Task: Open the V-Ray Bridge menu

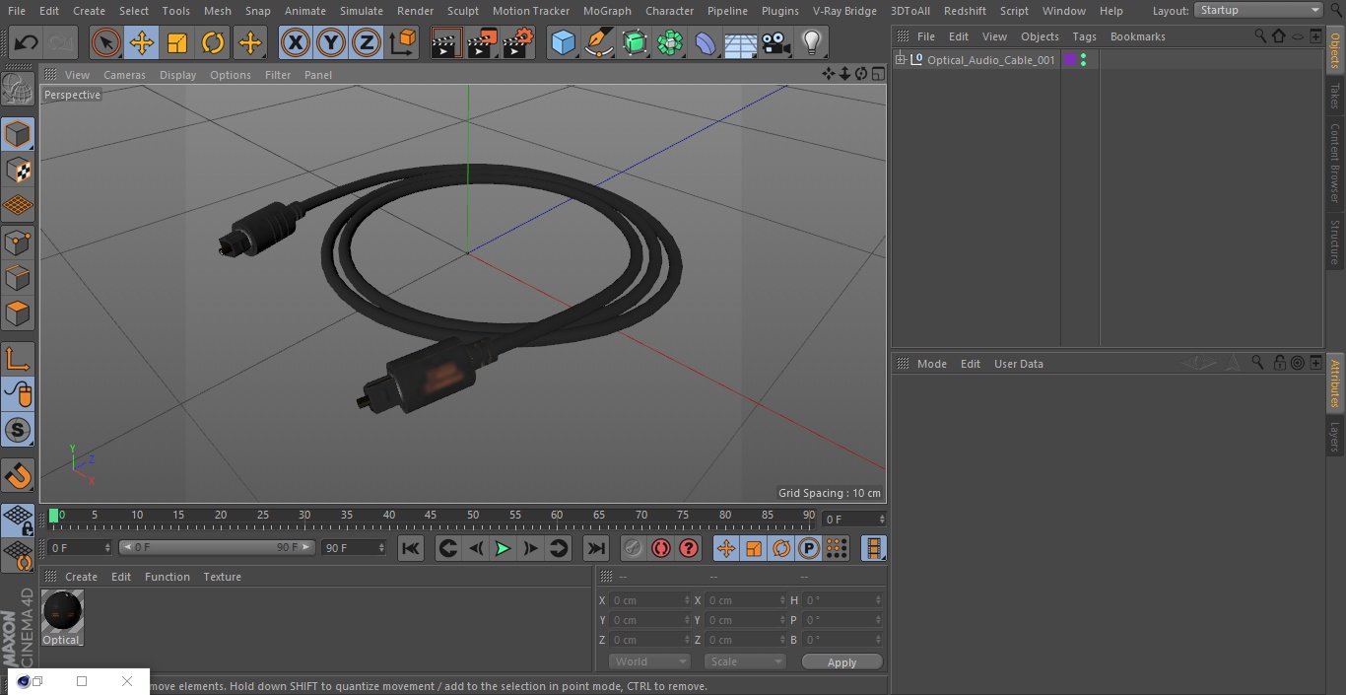Action: 844,11
